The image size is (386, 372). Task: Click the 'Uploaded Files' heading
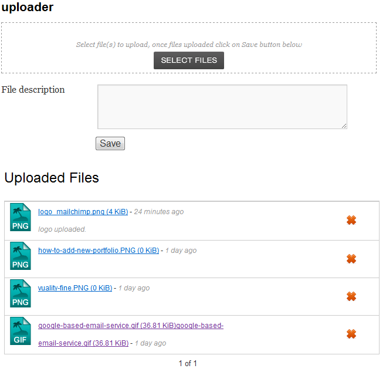point(52,178)
